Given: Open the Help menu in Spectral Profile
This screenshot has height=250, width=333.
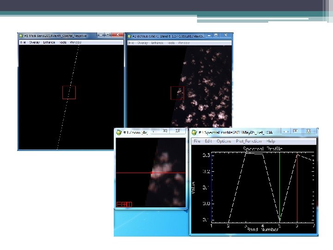Looking at the screenshot, I should [x=271, y=141].
